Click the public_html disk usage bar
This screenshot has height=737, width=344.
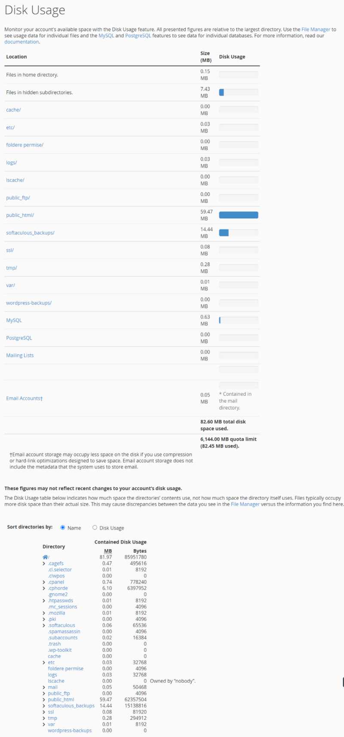(x=239, y=215)
